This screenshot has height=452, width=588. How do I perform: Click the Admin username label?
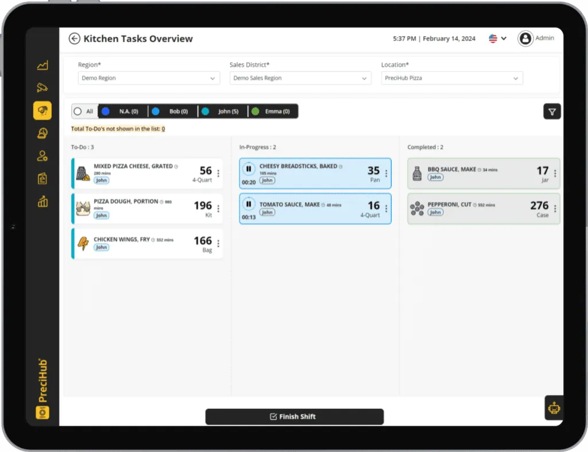click(544, 38)
